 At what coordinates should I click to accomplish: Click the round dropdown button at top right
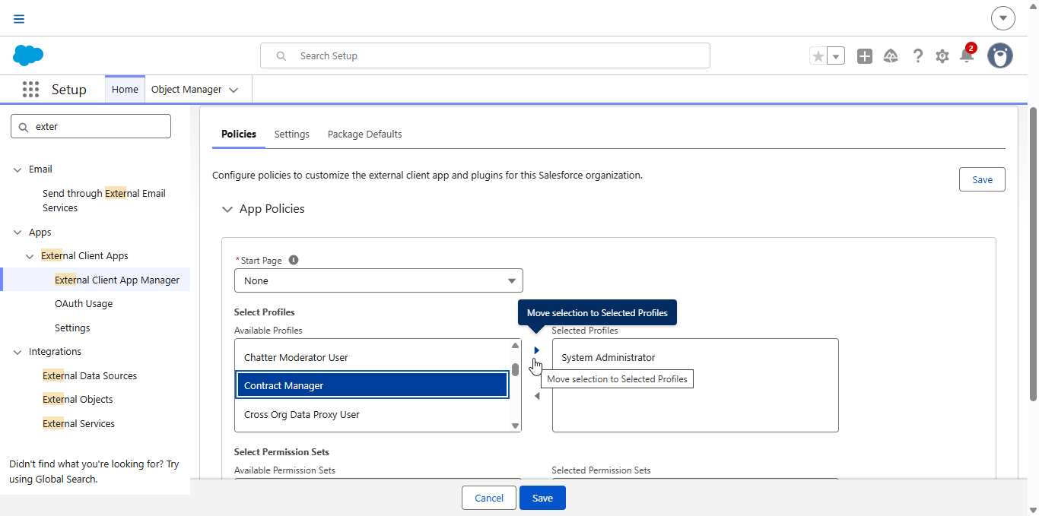pyautogui.click(x=1003, y=18)
